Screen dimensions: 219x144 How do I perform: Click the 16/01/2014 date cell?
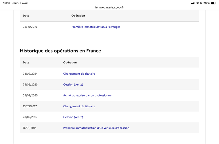[30, 128]
